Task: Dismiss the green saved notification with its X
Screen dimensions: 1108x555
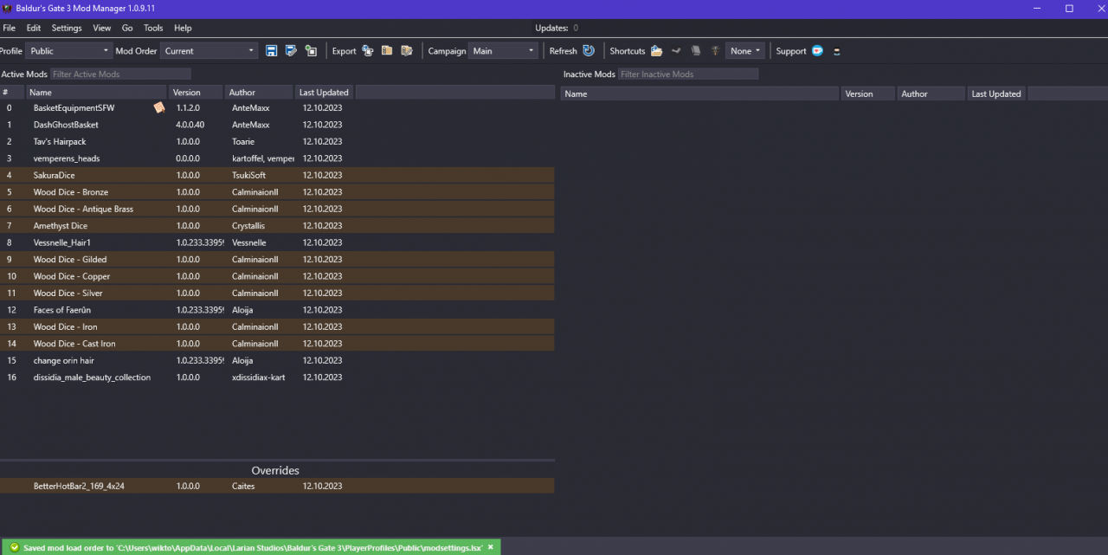Action: point(491,547)
